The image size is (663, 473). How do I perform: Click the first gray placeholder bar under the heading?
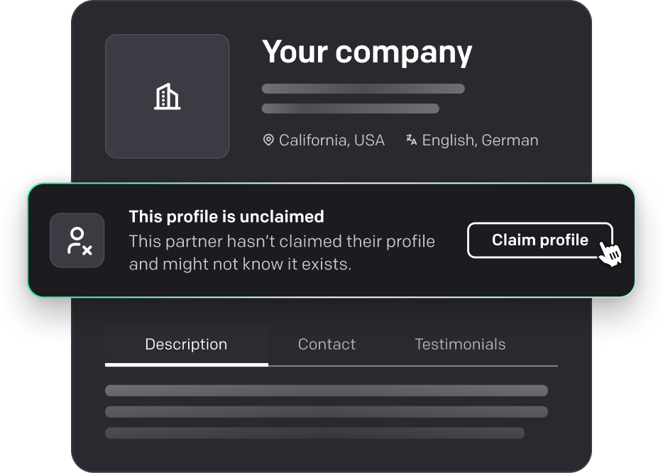[363, 89]
